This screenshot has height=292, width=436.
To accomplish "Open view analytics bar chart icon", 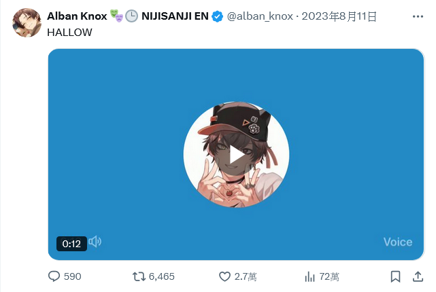I will [309, 276].
